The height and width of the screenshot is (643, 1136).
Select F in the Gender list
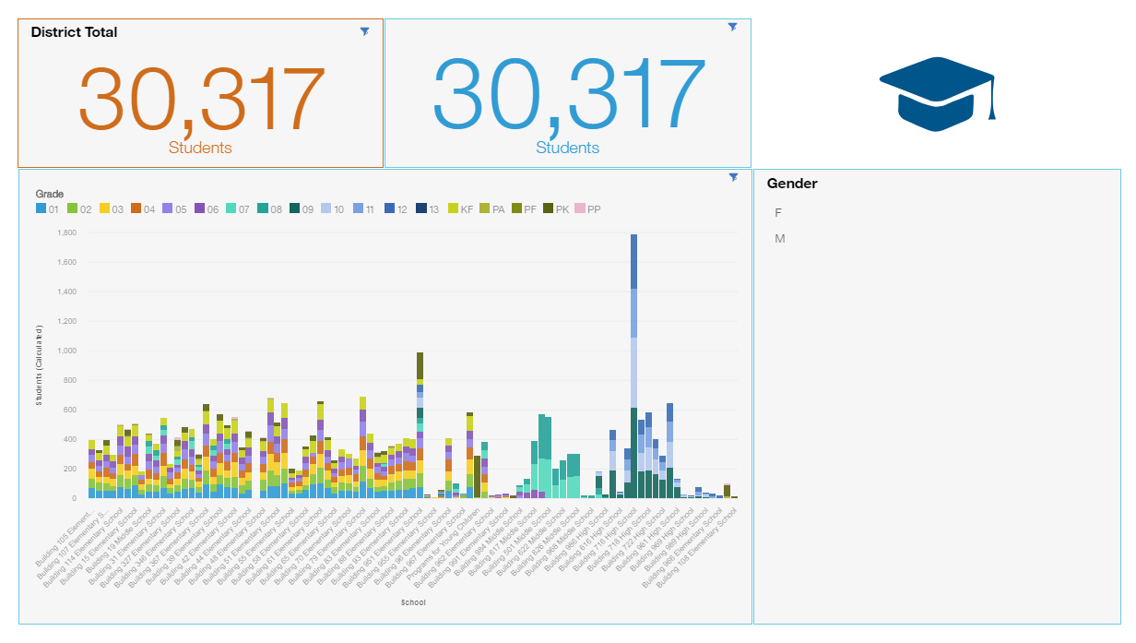point(778,213)
